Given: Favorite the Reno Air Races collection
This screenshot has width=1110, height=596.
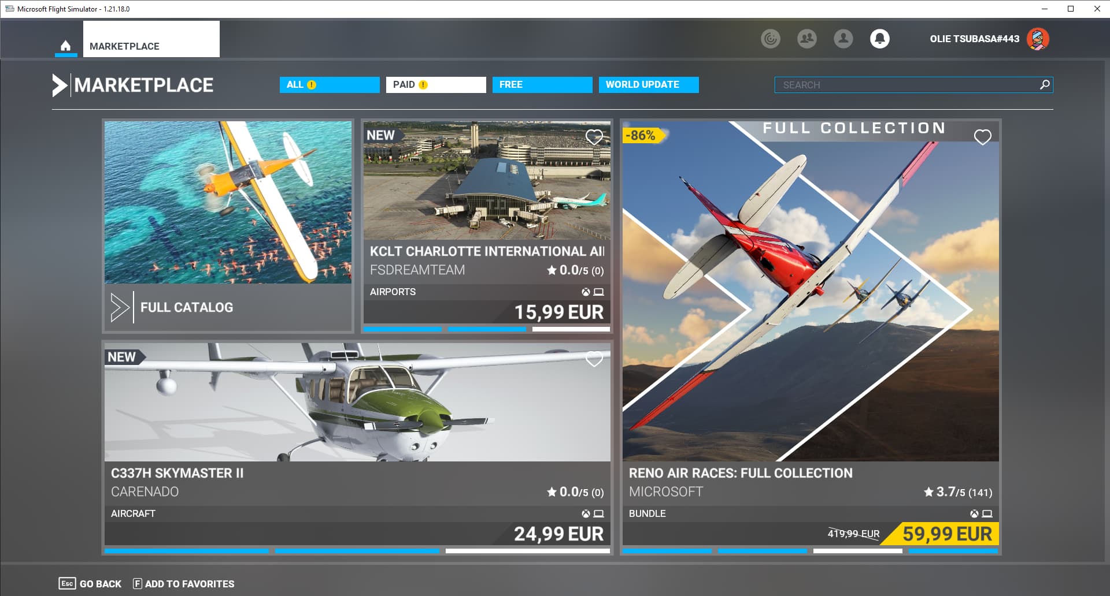Looking at the screenshot, I should [983, 137].
